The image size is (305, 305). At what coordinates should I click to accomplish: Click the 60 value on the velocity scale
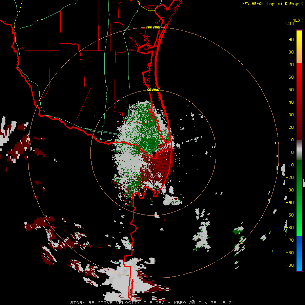point(291,77)
